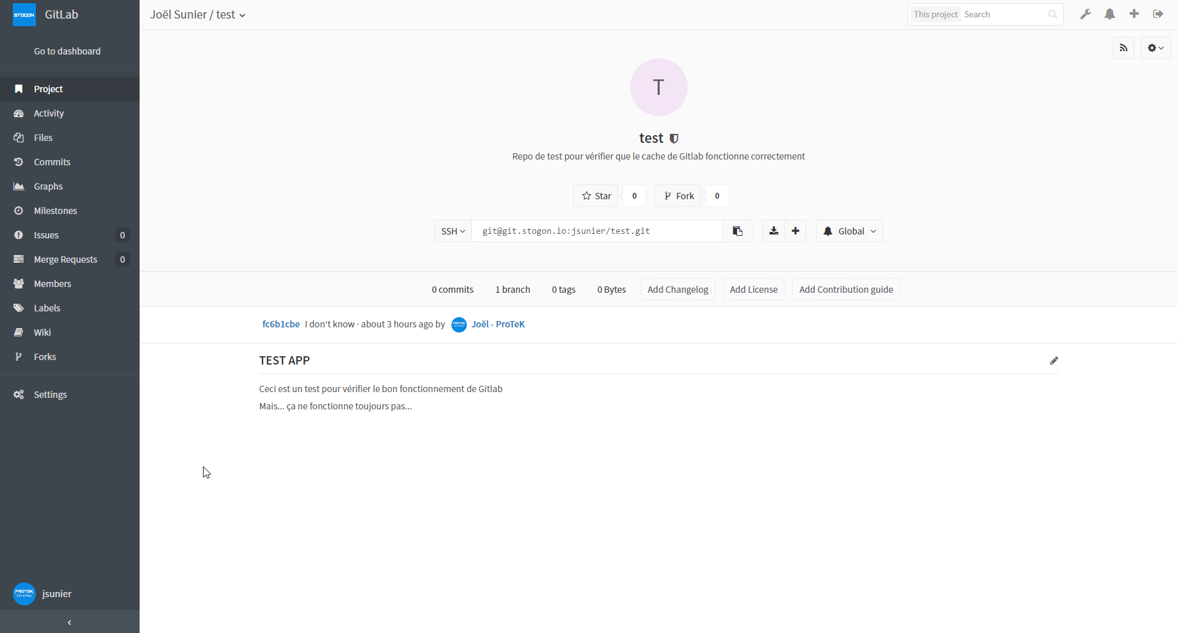Expand the SSH protocol dropdown
Viewport: 1177px width, 633px height.
[453, 231]
